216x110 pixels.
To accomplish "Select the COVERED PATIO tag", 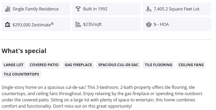I will 44,65.
